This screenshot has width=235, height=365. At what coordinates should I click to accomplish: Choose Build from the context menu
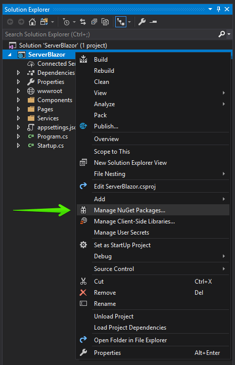click(154, 60)
